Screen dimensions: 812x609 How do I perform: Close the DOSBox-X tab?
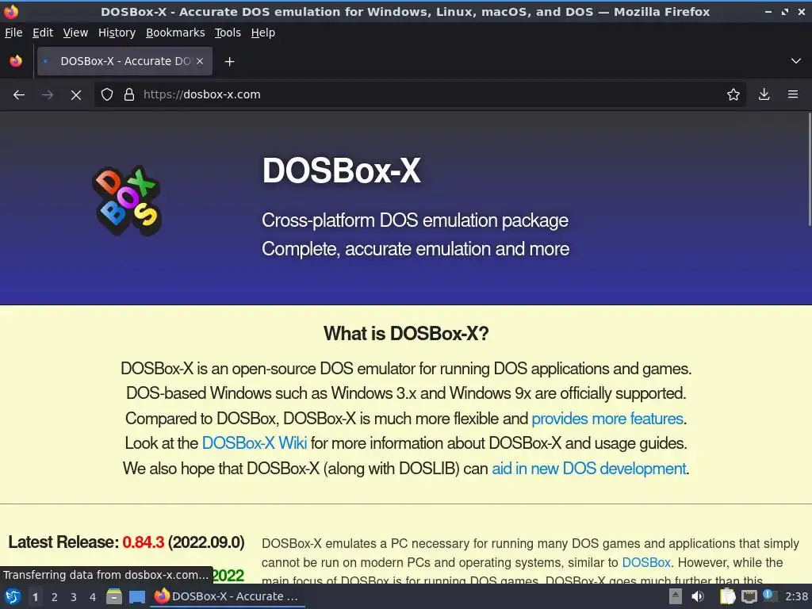[200, 61]
